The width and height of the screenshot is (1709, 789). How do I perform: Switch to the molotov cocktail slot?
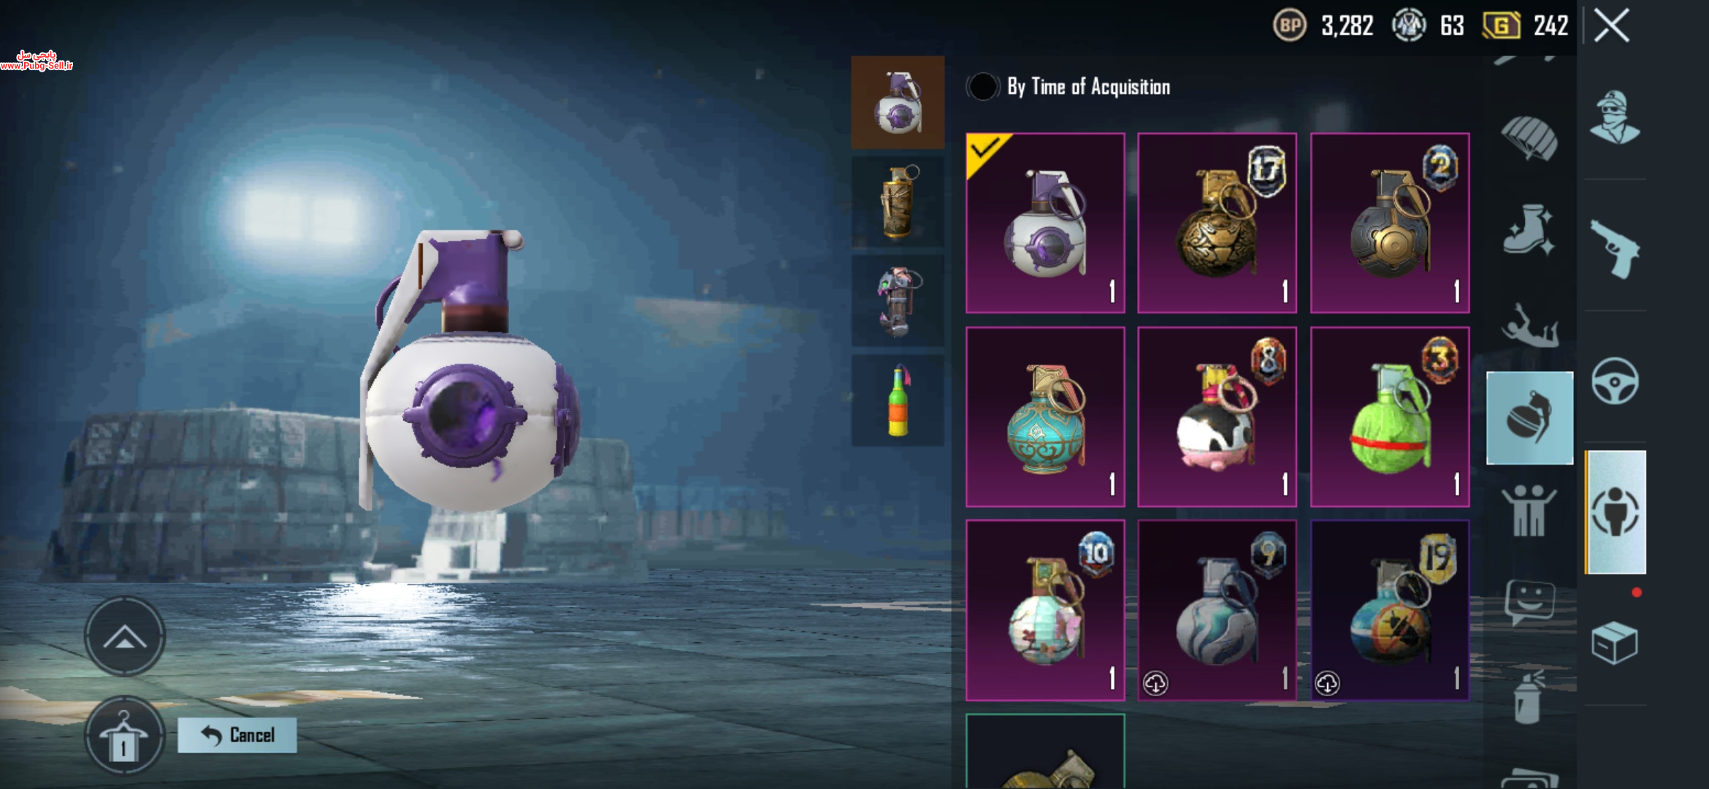[x=898, y=400]
